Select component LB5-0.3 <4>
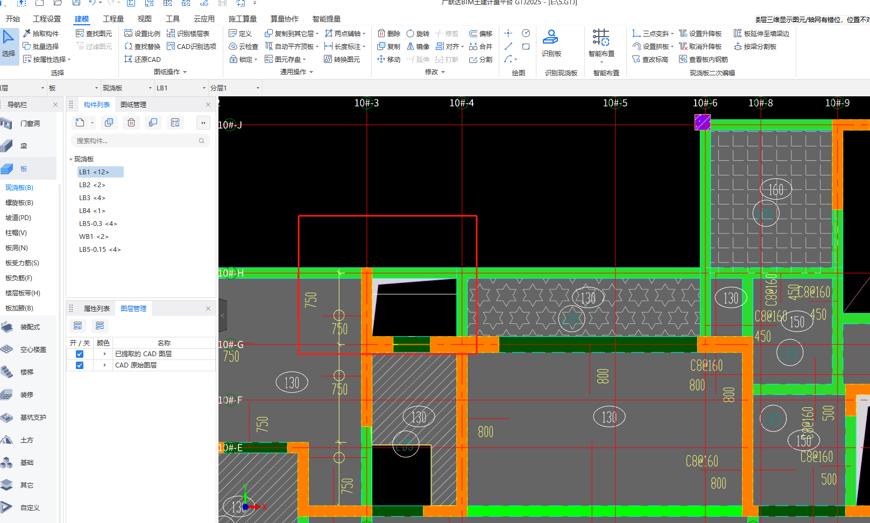This screenshot has height=523, width=870. (98, 223)
